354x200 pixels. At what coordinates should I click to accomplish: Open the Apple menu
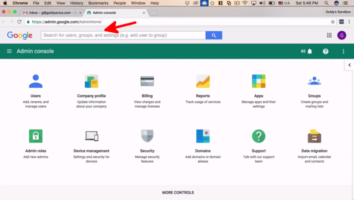(5, 3)
